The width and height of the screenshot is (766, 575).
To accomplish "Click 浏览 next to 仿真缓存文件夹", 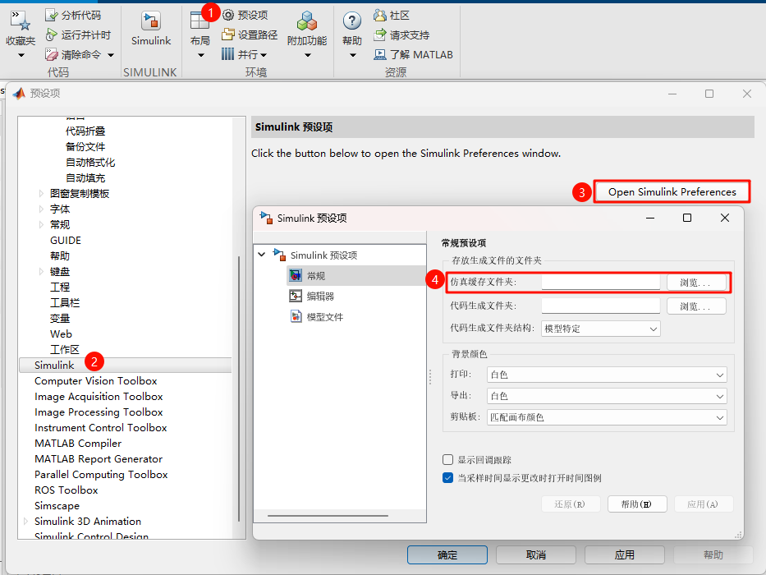I will pos(695,282).
